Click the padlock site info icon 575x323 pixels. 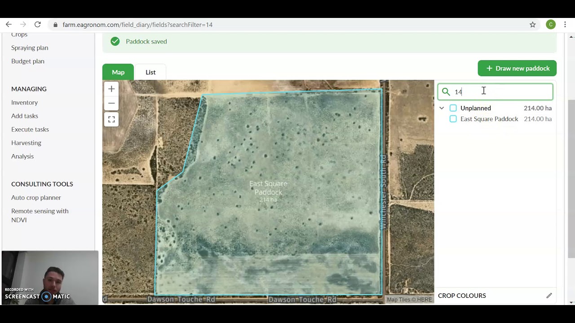55,25
